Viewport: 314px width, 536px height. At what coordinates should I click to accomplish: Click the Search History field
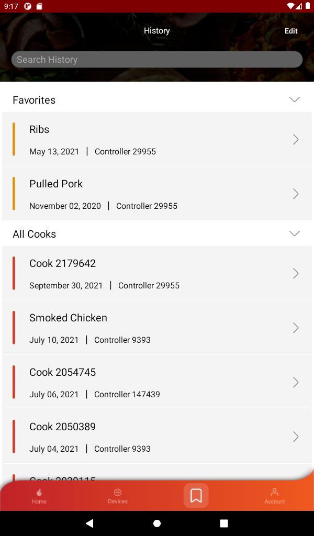tap(157, 60)
